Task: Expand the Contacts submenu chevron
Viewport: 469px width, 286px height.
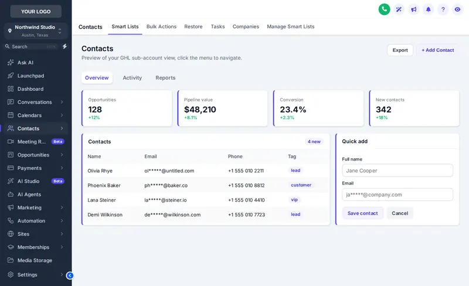Action: tap(62, 128)
